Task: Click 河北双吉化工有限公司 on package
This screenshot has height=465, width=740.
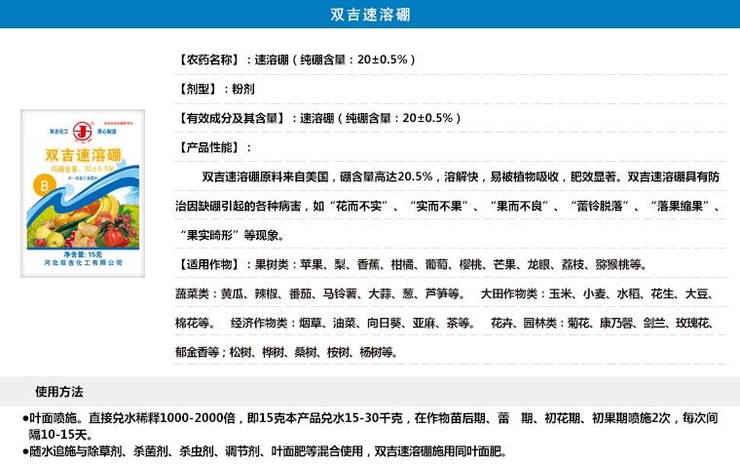Action: (83, 263)
